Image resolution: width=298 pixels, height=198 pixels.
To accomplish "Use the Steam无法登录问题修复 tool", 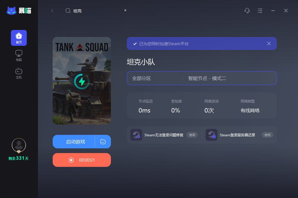I will 192,135.
